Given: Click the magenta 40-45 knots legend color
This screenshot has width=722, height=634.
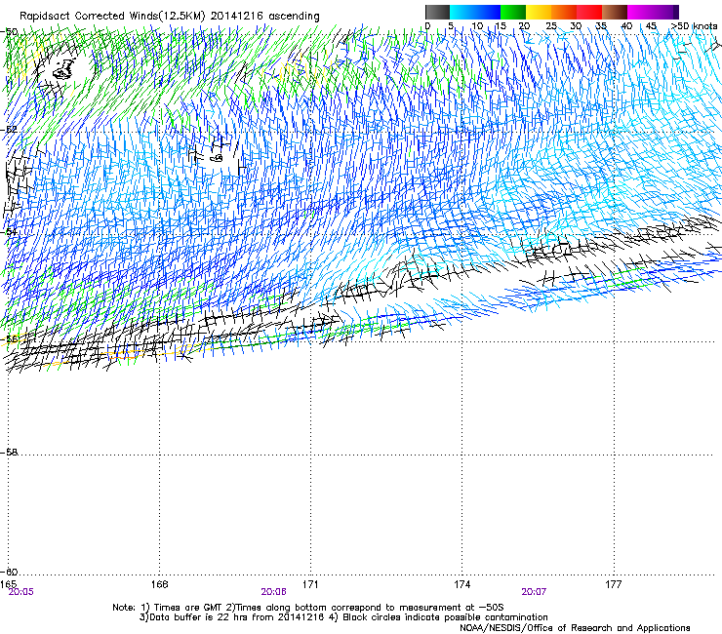Looking at the screenshot, I should [x=640, y=12].
